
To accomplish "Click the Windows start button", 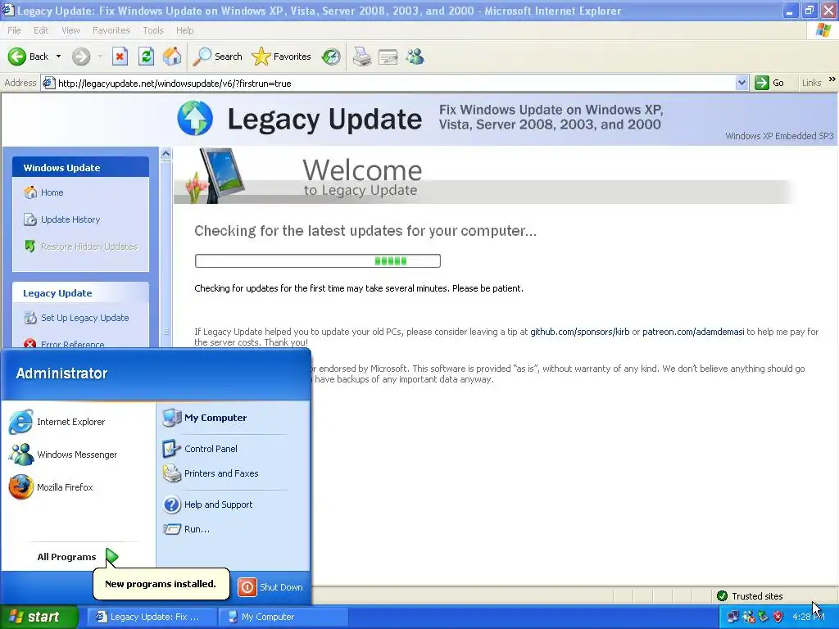I will 38,618.
